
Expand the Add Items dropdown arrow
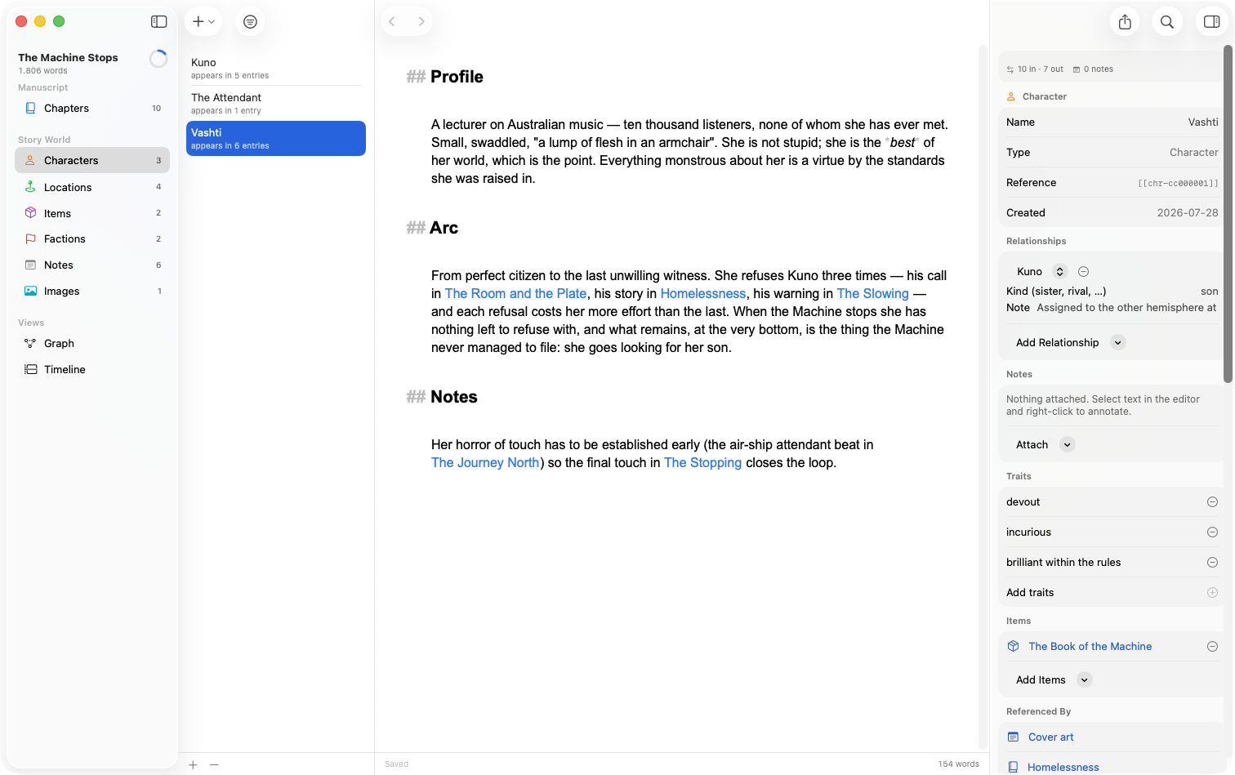click(1085, 680)
